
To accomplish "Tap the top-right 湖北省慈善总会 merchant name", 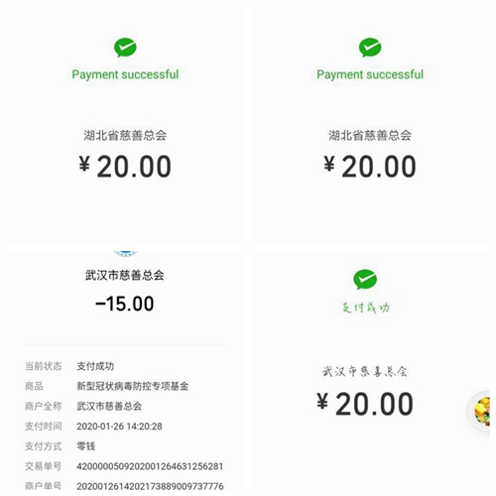I will coord(370,135).
